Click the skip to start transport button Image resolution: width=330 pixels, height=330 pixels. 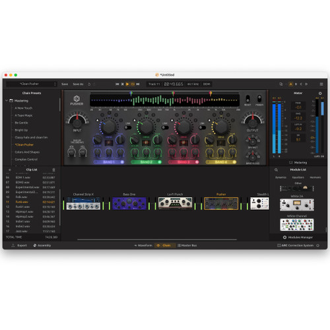pos(117,84)
